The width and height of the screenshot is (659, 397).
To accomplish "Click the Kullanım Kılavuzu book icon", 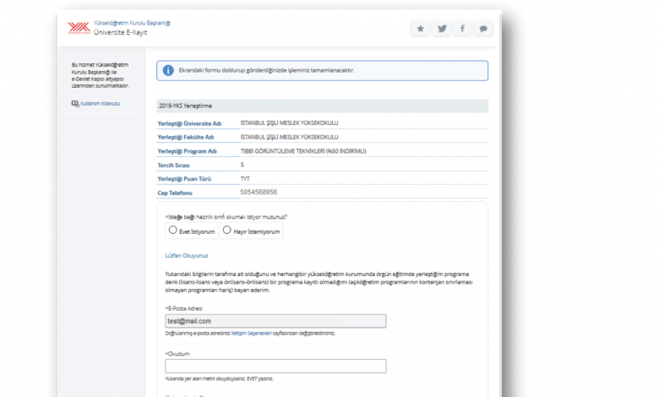I will pos(75,103).
